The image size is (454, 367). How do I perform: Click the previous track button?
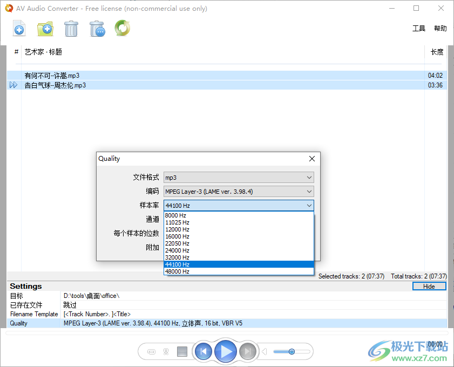[204, 351]
